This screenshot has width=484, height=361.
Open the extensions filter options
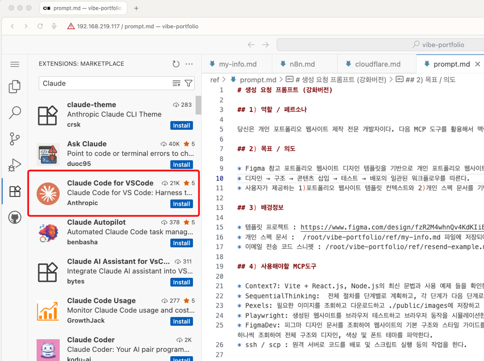188,83
